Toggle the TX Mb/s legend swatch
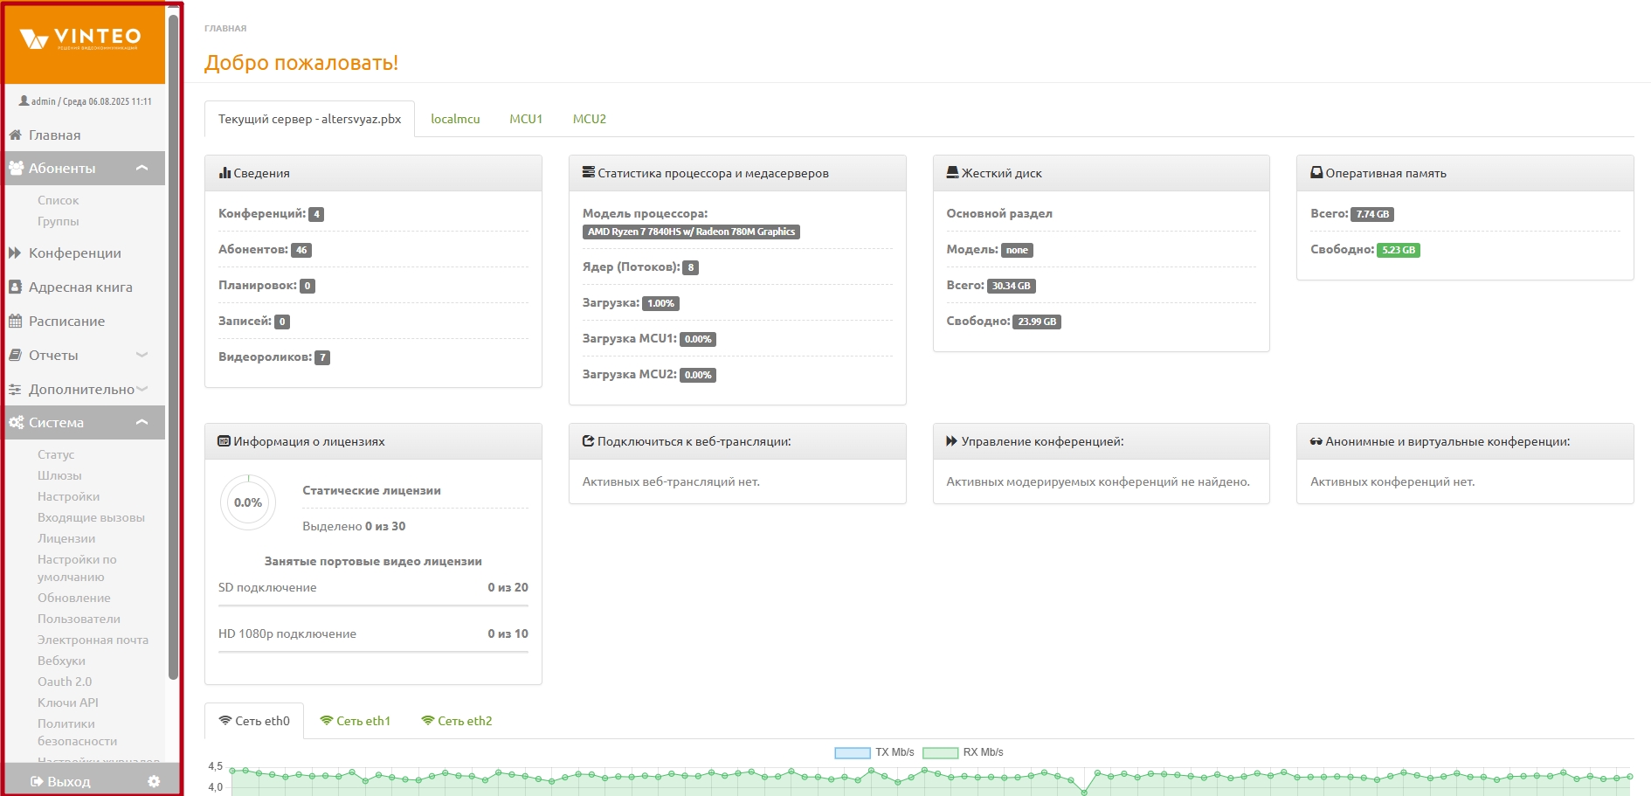Image resolution: width=1651 pixels, height=796 pixels. [x=852, y=752]
